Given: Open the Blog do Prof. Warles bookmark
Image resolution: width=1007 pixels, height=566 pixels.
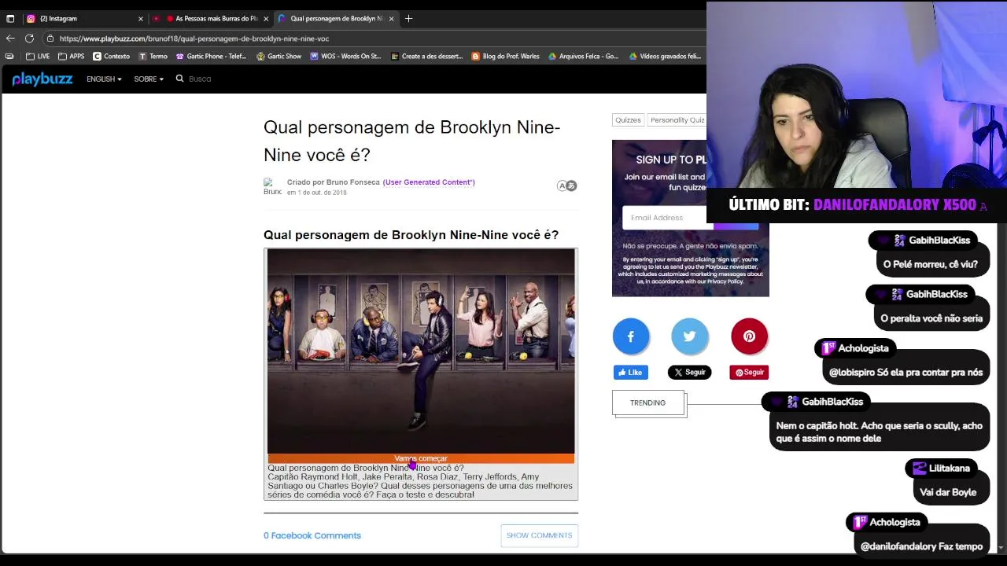Looking at the screenshot, I should click(505, 56).
